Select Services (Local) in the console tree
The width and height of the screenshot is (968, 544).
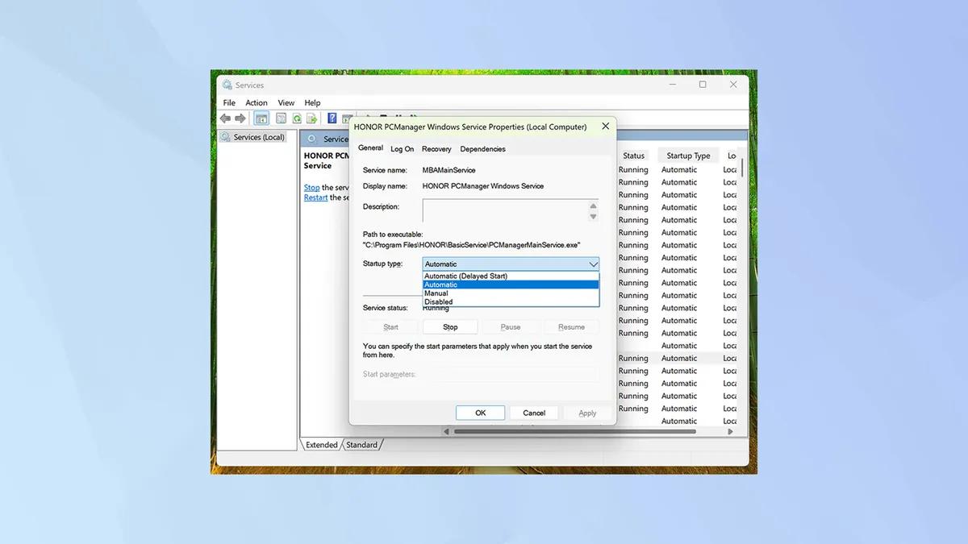pos(258,137)
